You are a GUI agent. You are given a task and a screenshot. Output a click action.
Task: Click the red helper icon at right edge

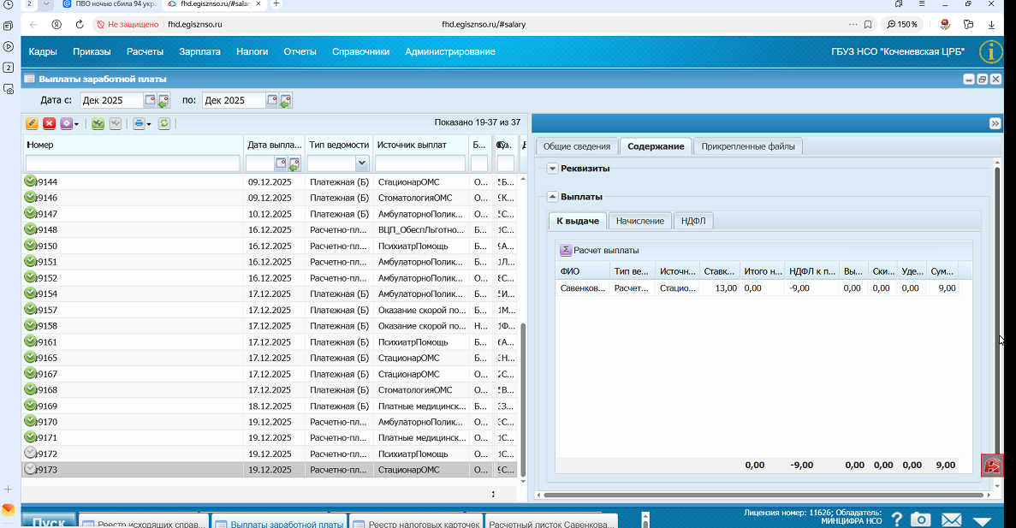(992, 466)
